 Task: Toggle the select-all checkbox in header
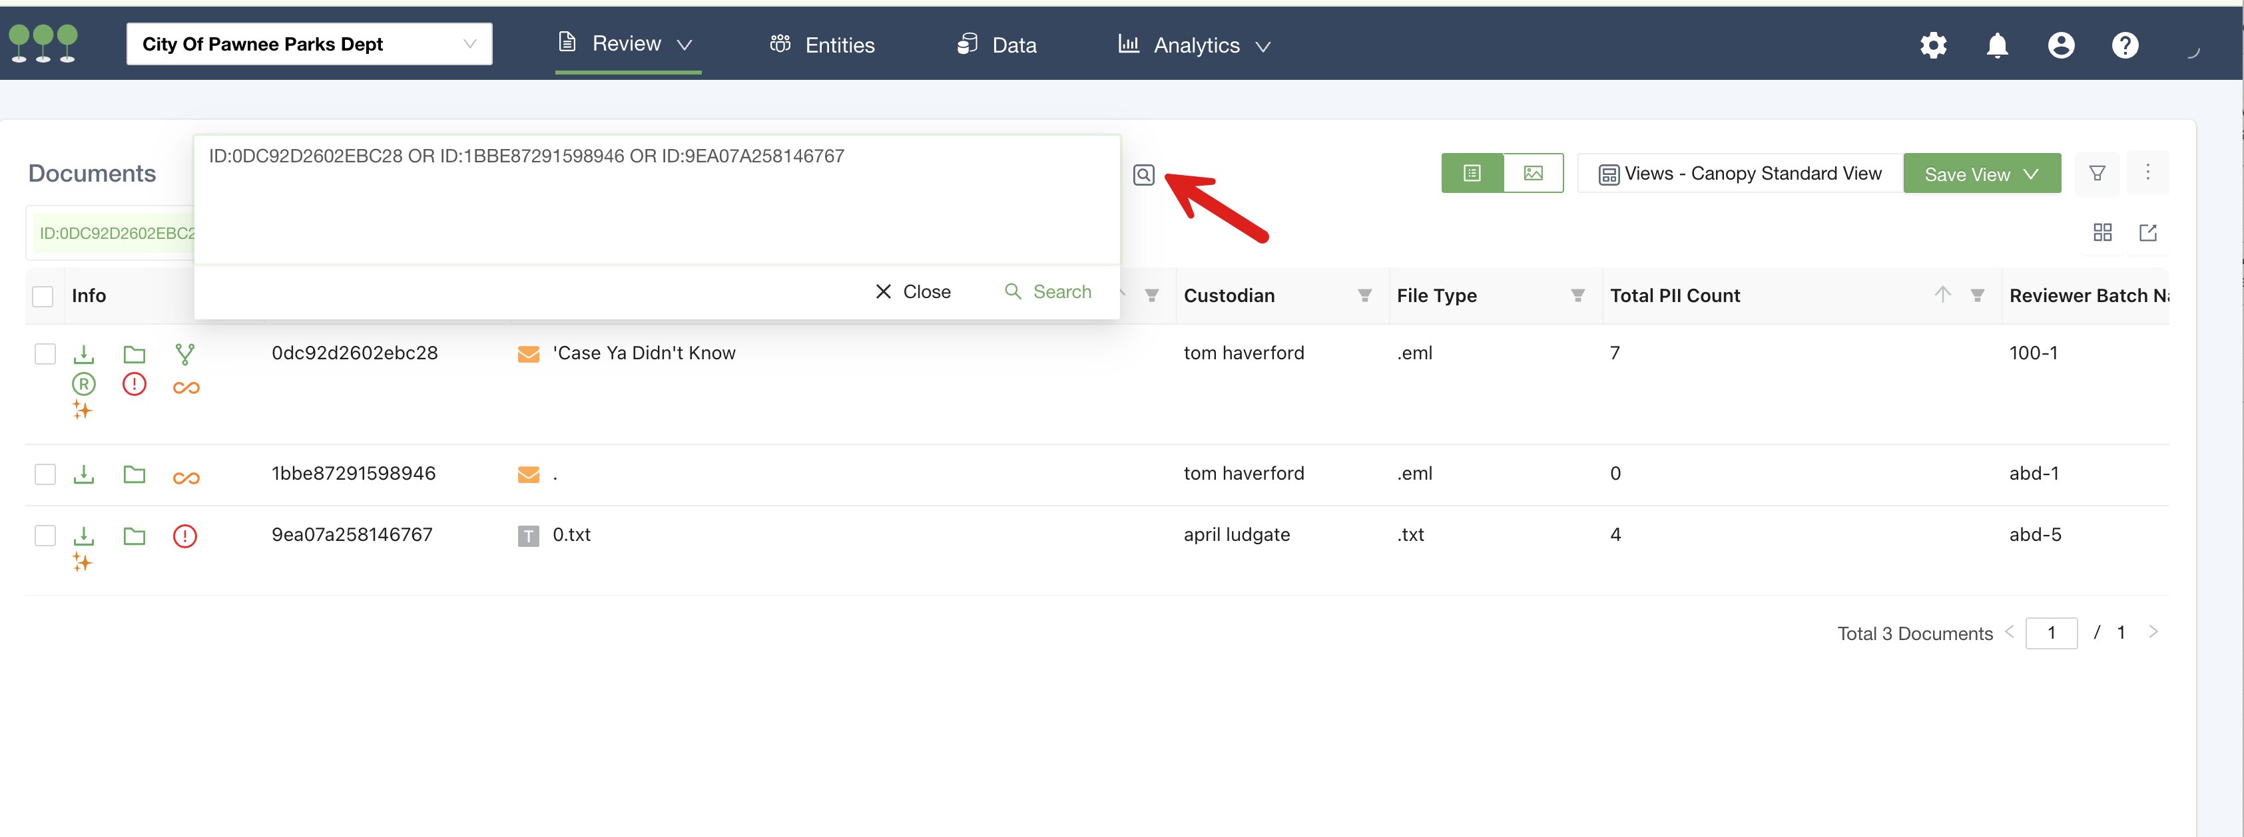[43, 296]
